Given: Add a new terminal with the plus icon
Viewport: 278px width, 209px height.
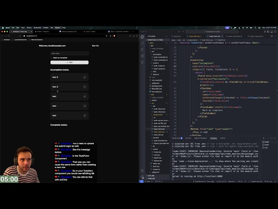Looking at the screenshot, I should [264, 138].
